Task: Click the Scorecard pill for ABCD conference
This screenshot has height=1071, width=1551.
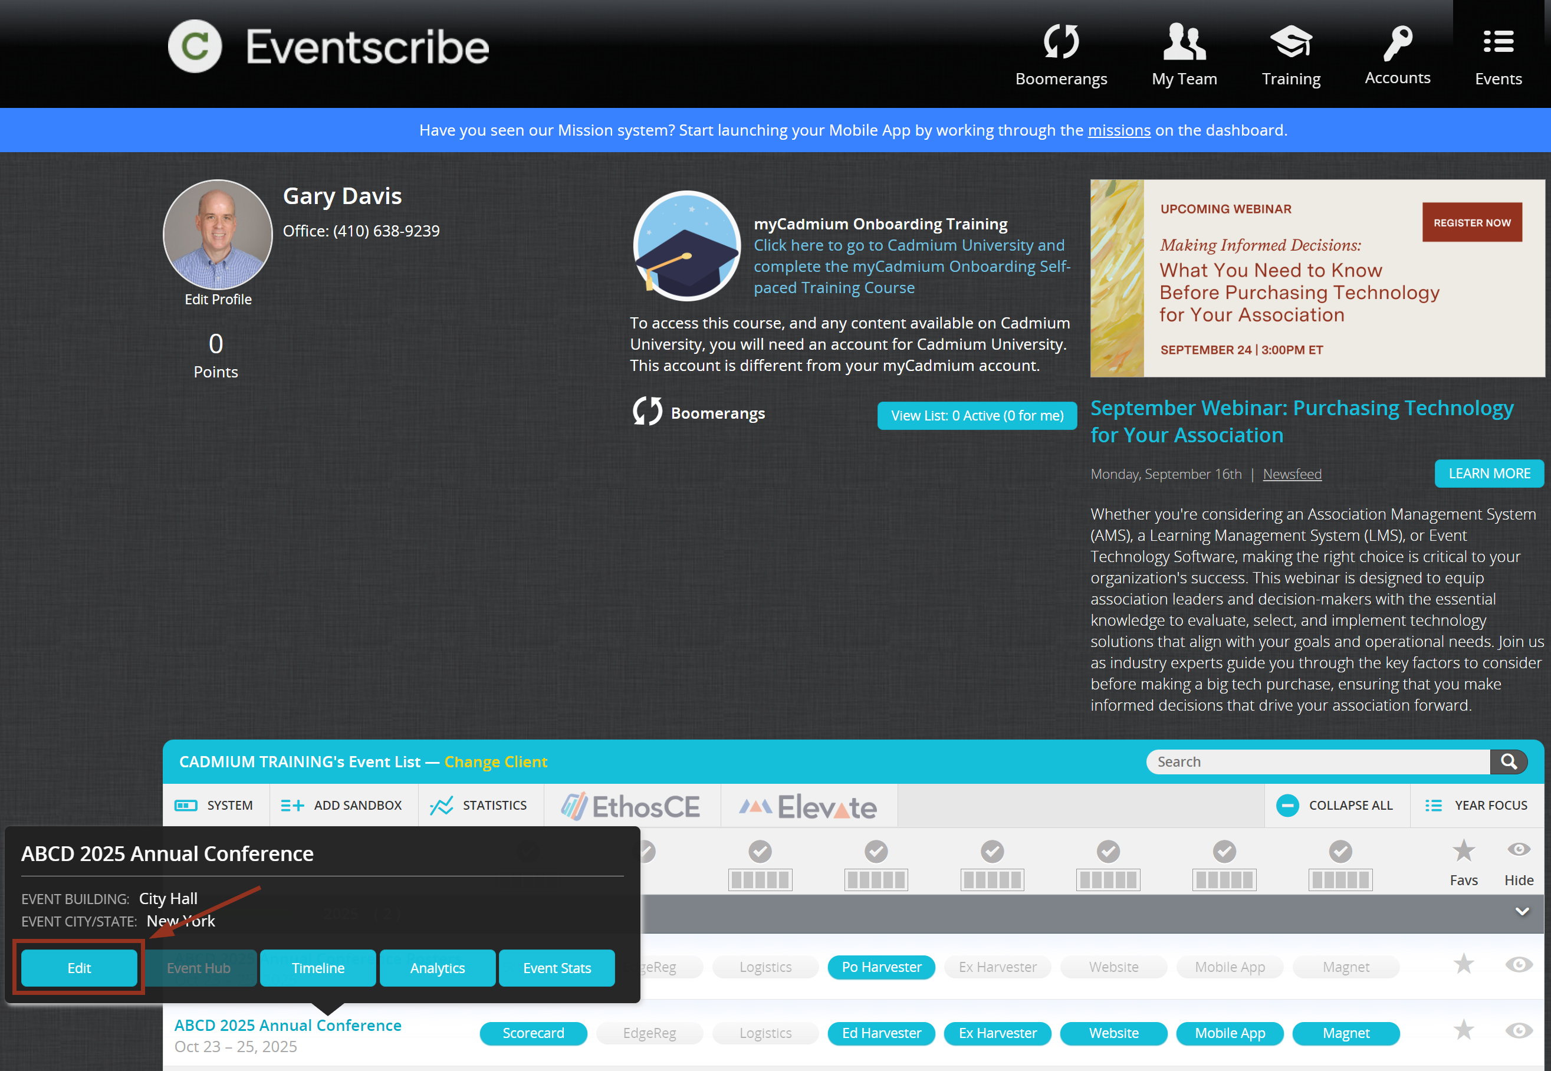Action: (533, 1033)
